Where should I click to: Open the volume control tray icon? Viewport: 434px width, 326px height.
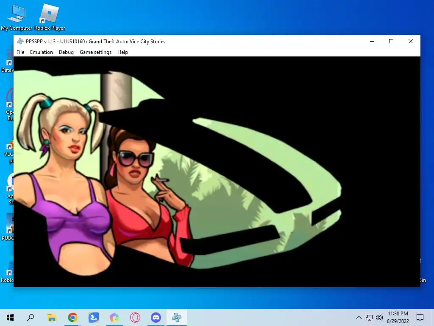[379, 318]
